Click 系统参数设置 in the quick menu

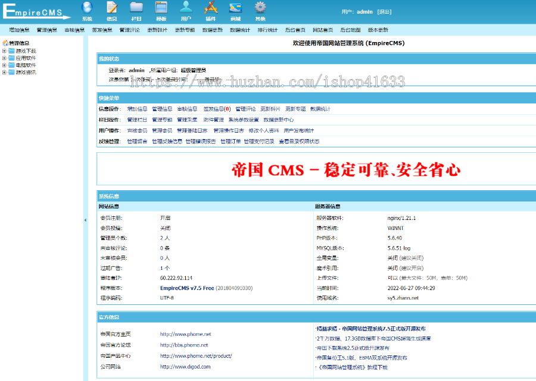point(244,119)
